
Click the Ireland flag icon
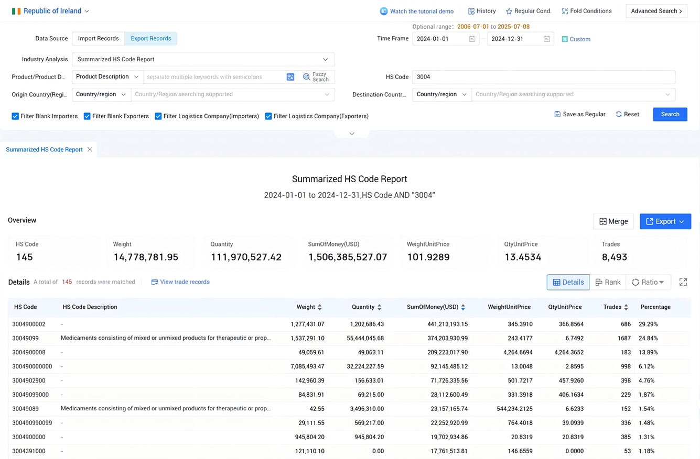pos(16,11)
